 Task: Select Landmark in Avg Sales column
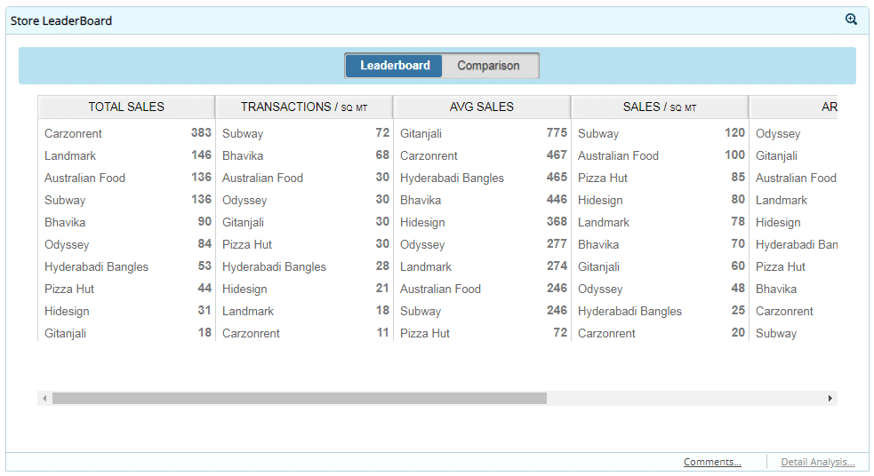pos(426,267)
